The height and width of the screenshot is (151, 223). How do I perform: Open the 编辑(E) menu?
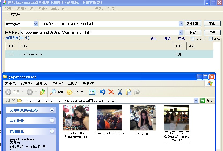(26, 83)
